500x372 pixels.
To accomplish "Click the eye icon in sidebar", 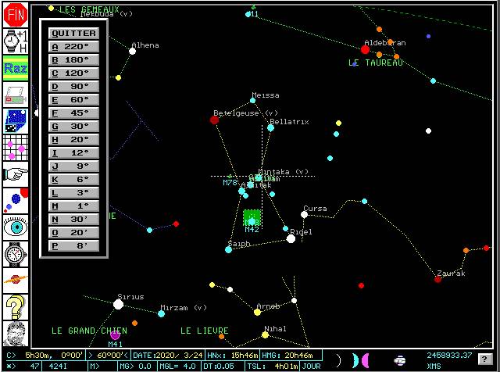I will [x=16, y=227].
